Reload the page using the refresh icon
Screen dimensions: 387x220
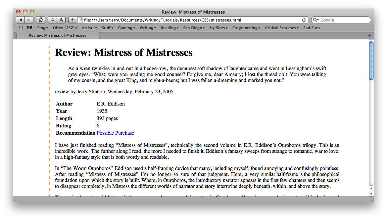pos(304,20)
